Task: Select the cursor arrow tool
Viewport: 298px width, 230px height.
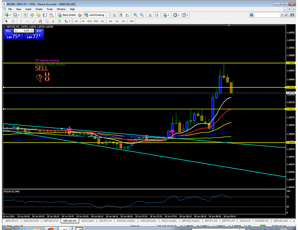Action: [7, 21]
